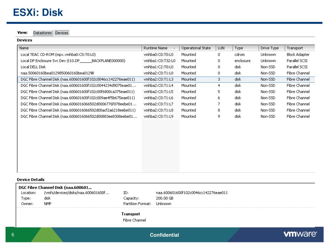Switch to the Datastores view

tap(42, 33)
